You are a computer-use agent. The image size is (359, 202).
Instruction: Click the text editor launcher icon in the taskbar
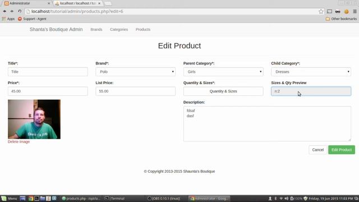pyautogui.click(x=48, y=198)
